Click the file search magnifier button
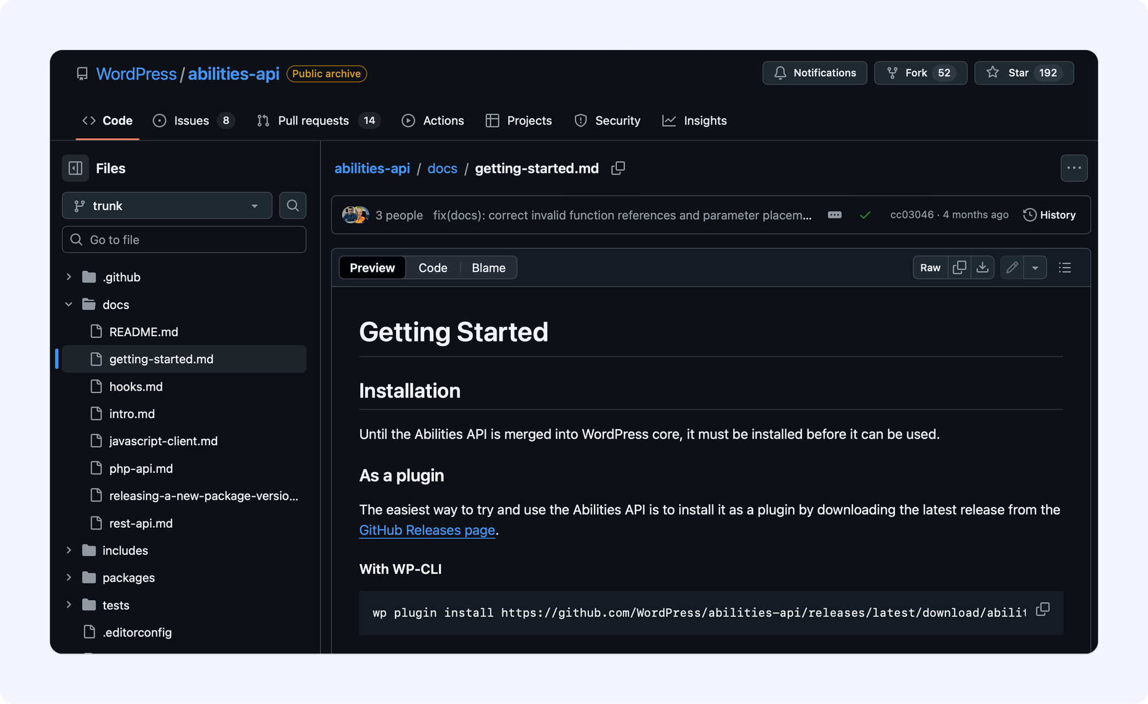This screenshot has width=1148, height=704. [293, 205]
